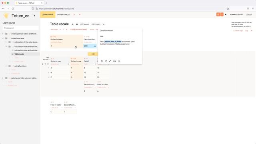
Task: Click the footer cell with value D
Action: [x=70, y=112]
